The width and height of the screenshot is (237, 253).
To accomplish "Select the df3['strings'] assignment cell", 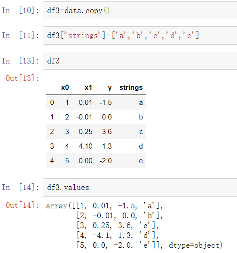I will [x=140, y=35].
